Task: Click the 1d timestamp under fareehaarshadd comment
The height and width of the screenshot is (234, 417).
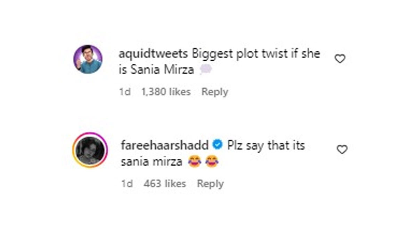Action: tap(127, 184)
